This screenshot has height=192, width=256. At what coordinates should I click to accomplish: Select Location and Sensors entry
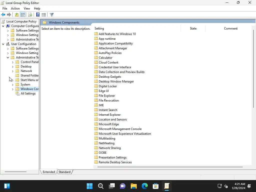[113, 119]
